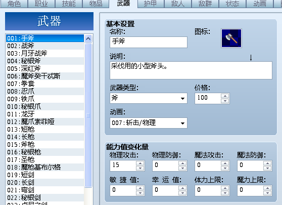Select weapon 019:短剑

pyautogui.click(x=45, y=175)
